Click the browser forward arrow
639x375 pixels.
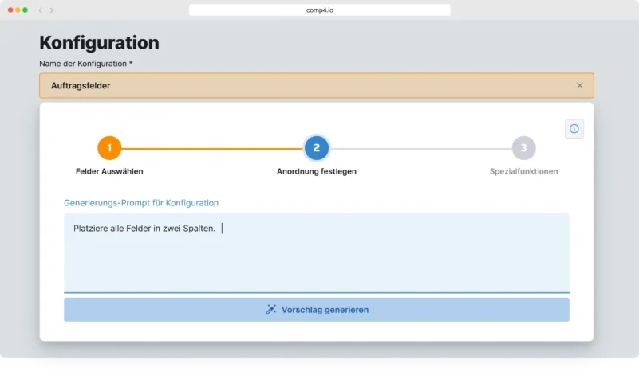point(52,10)
